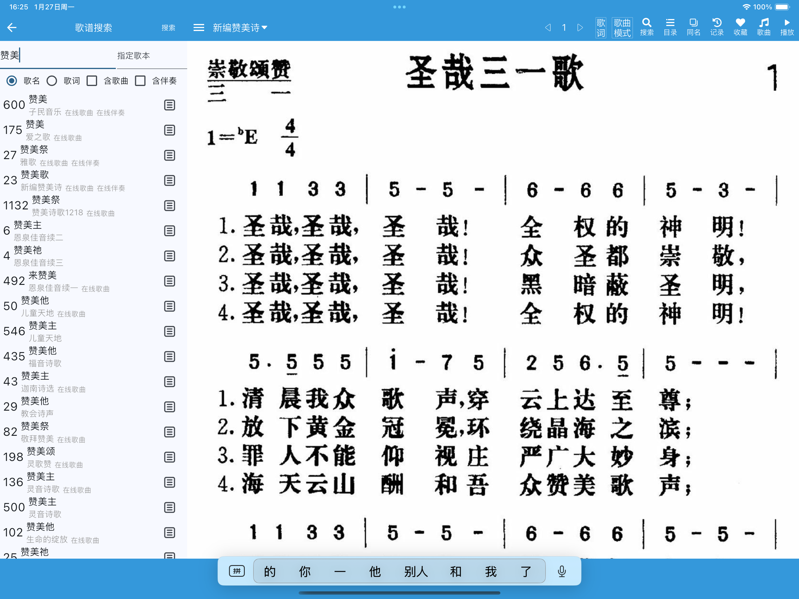Open the hamburger menu beside 新编赞美诗
Screen dimensions: 799x599
click(199, 27)
